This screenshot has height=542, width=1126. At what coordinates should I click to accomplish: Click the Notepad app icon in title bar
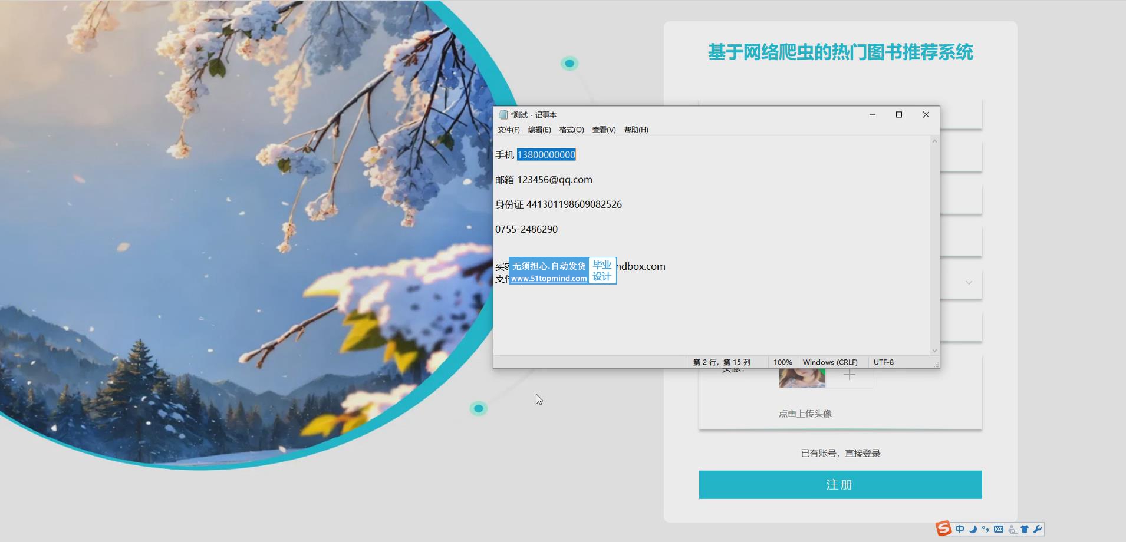pyautogui.click(x=503, y=115)
